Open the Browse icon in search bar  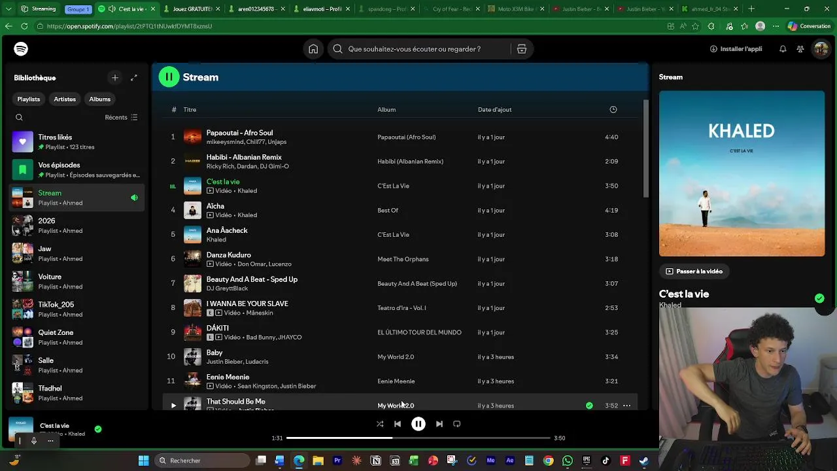tap(522, 49)
